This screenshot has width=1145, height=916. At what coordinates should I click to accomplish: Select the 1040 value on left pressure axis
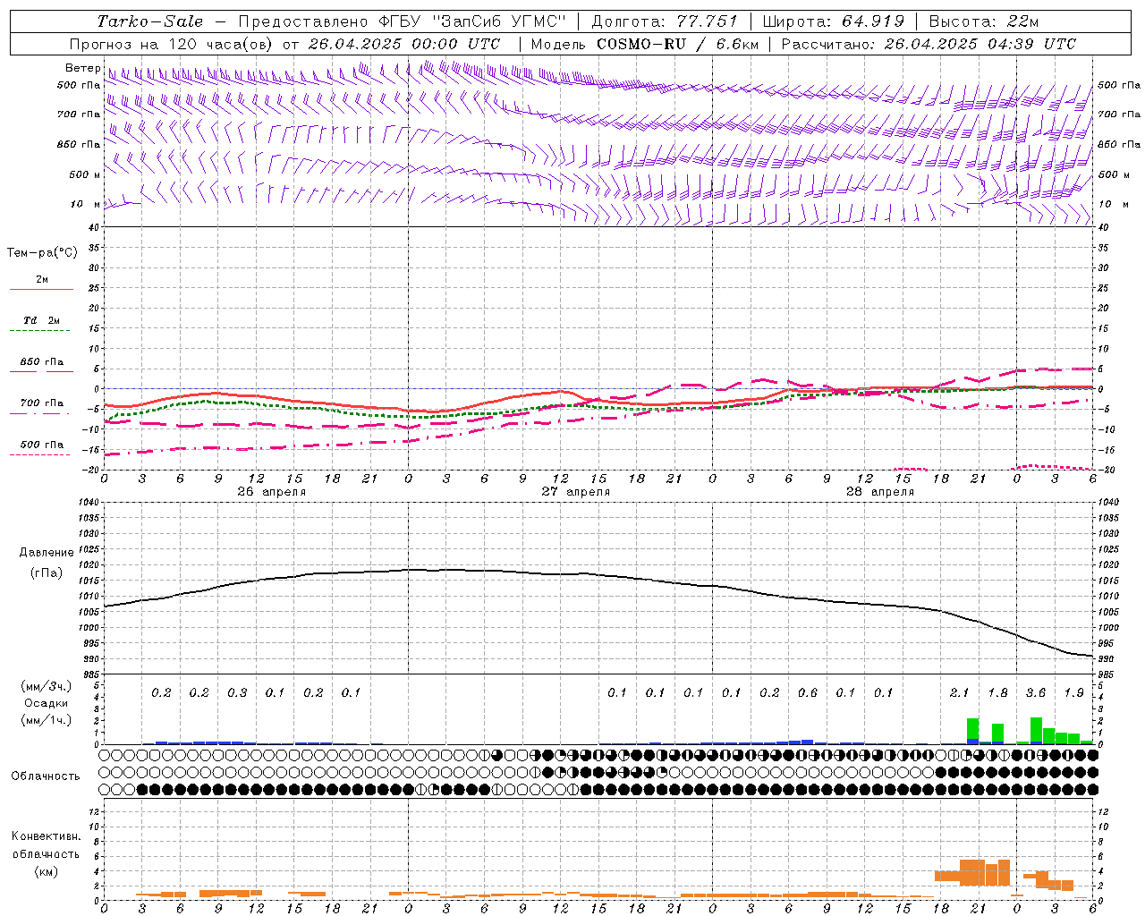[x=88, y=503]
